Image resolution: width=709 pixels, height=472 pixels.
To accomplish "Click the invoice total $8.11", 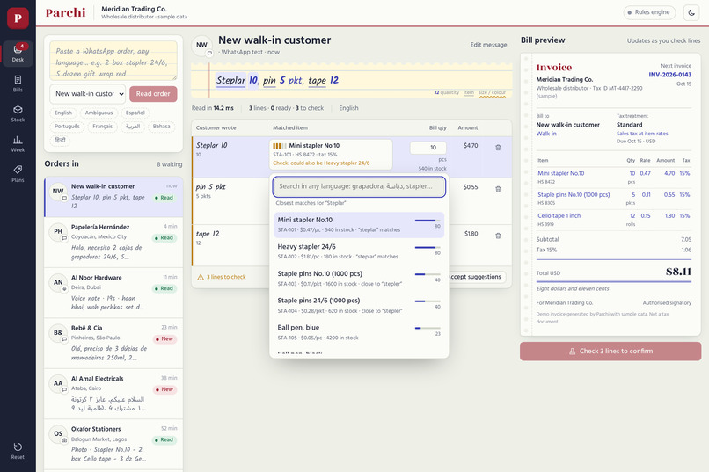I will 678,272.
